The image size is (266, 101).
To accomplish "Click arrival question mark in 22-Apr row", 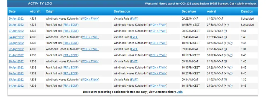I will point(225,49).
